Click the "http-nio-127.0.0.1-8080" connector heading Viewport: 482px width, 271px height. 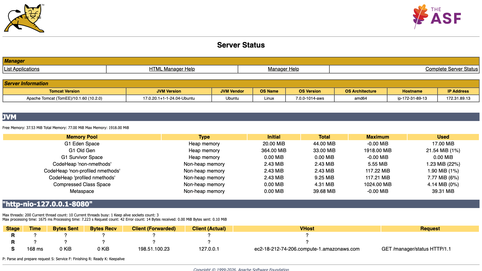click(241, 204)
